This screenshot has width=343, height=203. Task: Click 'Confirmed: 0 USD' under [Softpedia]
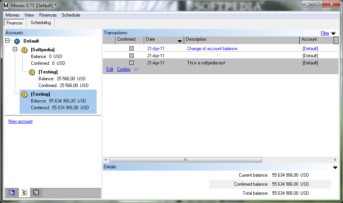[x=48, y=63]
